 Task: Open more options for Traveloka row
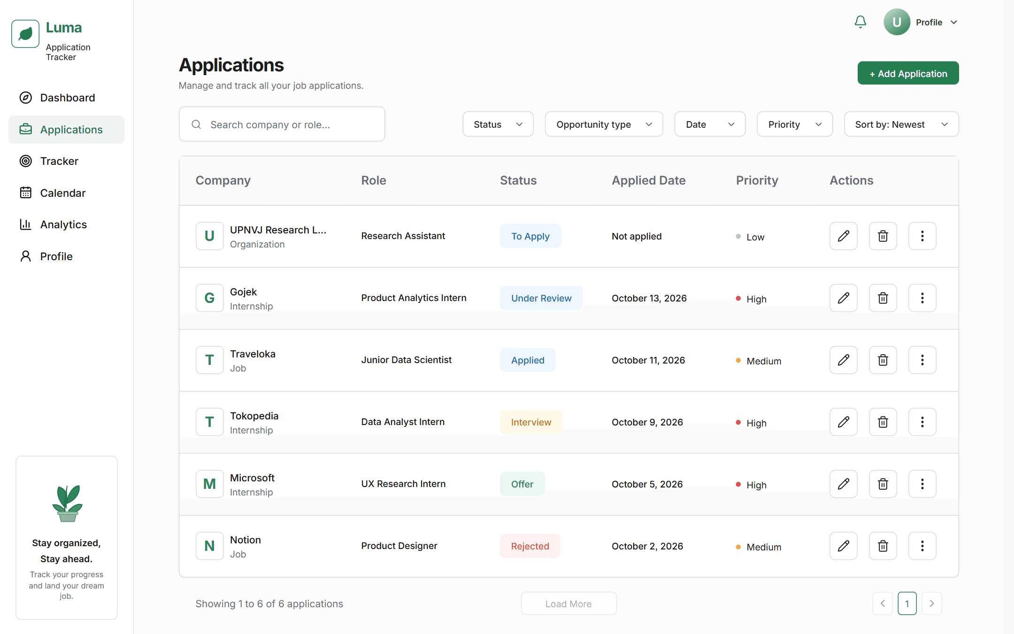pos(922,360)
